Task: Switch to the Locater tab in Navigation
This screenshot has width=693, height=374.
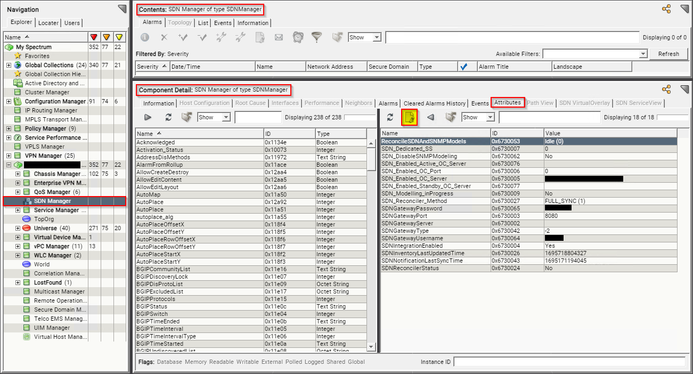Action: click(x=48, y=23)
